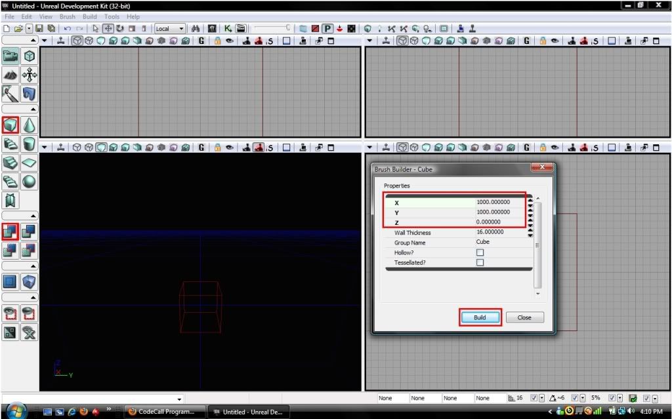Toggle the Hollow? checkbox
The image size is (672, 419).
480,252
